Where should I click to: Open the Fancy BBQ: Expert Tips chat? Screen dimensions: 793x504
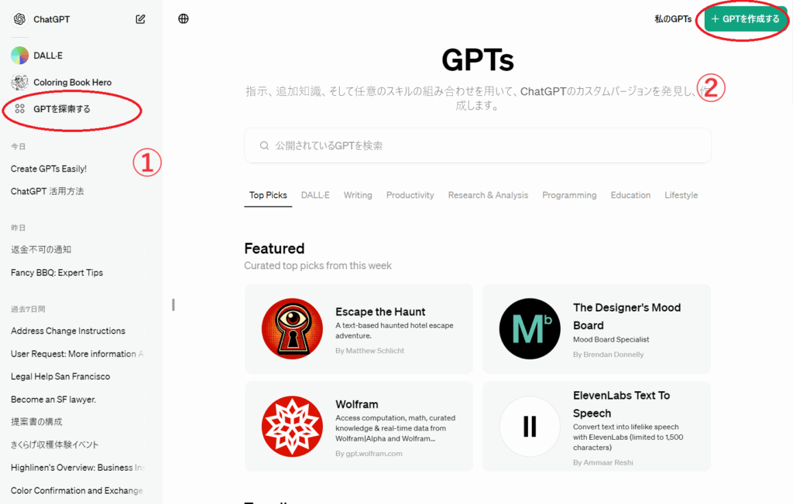[57, 273]
